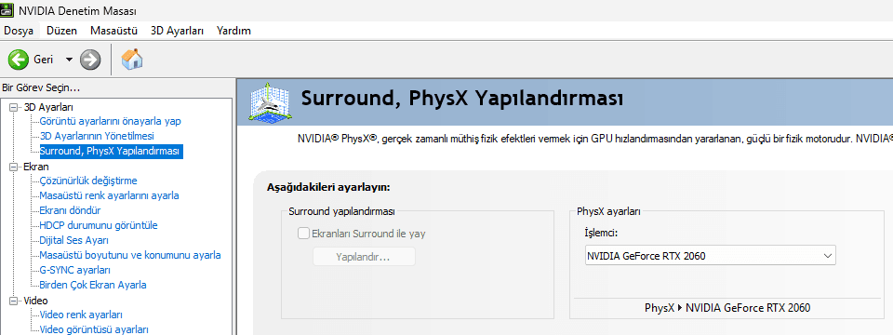Open G-SYNC ayarları
The image size is (893, 335).
(74, 270)
